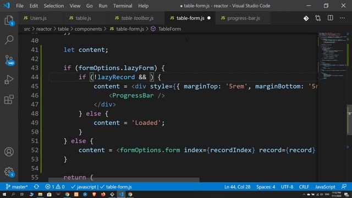Change the UTF-8 encoding setting
This screenshot has height=198, width=352.
click(287, 187)
